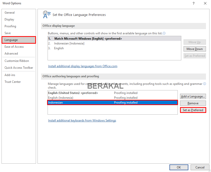
Task: Click the disabled Move Up button
Action: pyautogui.click(x=195, y=42)
